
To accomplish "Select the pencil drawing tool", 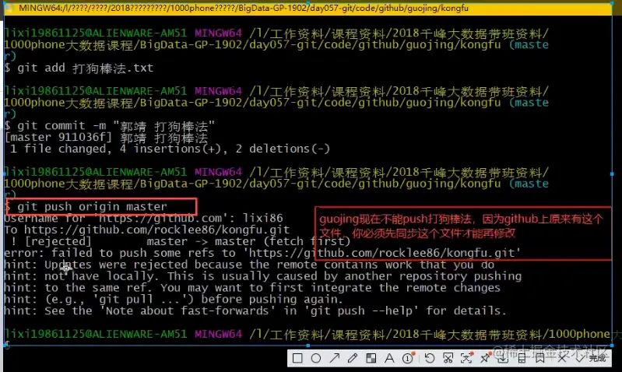I will [352, 359].
